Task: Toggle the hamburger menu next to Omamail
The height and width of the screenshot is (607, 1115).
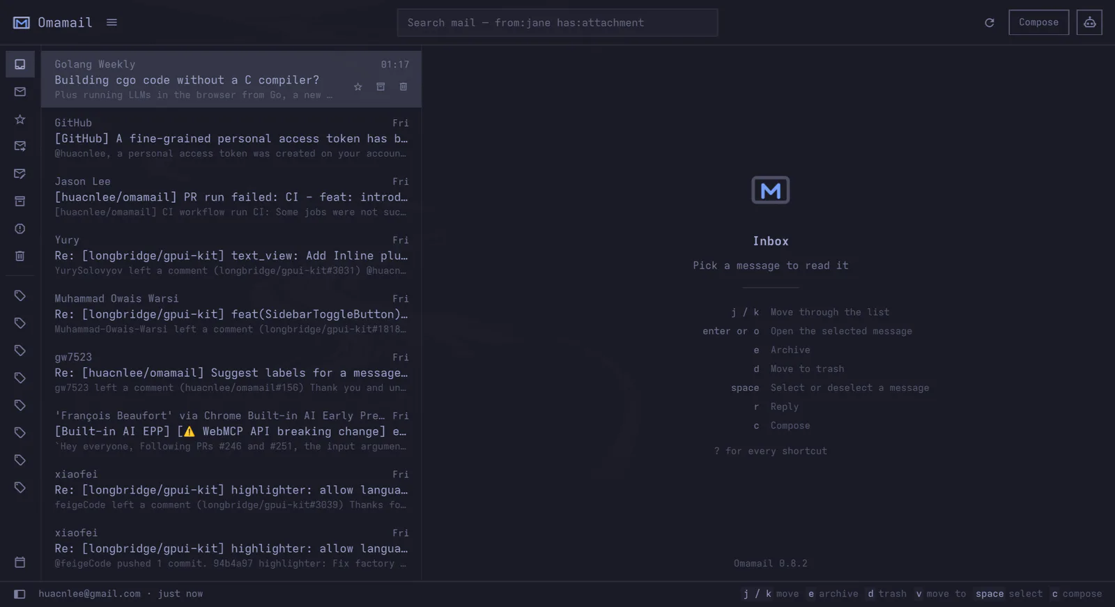Action: (111, 22)
